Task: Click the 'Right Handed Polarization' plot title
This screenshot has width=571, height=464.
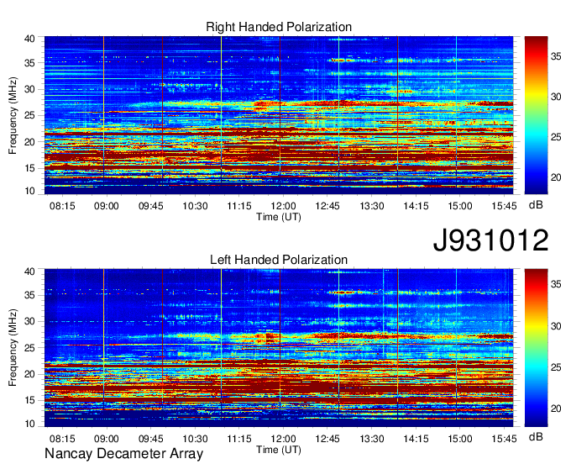Action: click(x=279, y=27)
